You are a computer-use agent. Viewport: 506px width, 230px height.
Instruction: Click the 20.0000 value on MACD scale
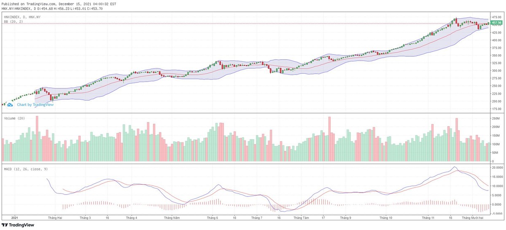497,167
